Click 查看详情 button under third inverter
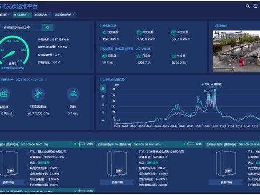The image size is (260, 195). point(226,182)
